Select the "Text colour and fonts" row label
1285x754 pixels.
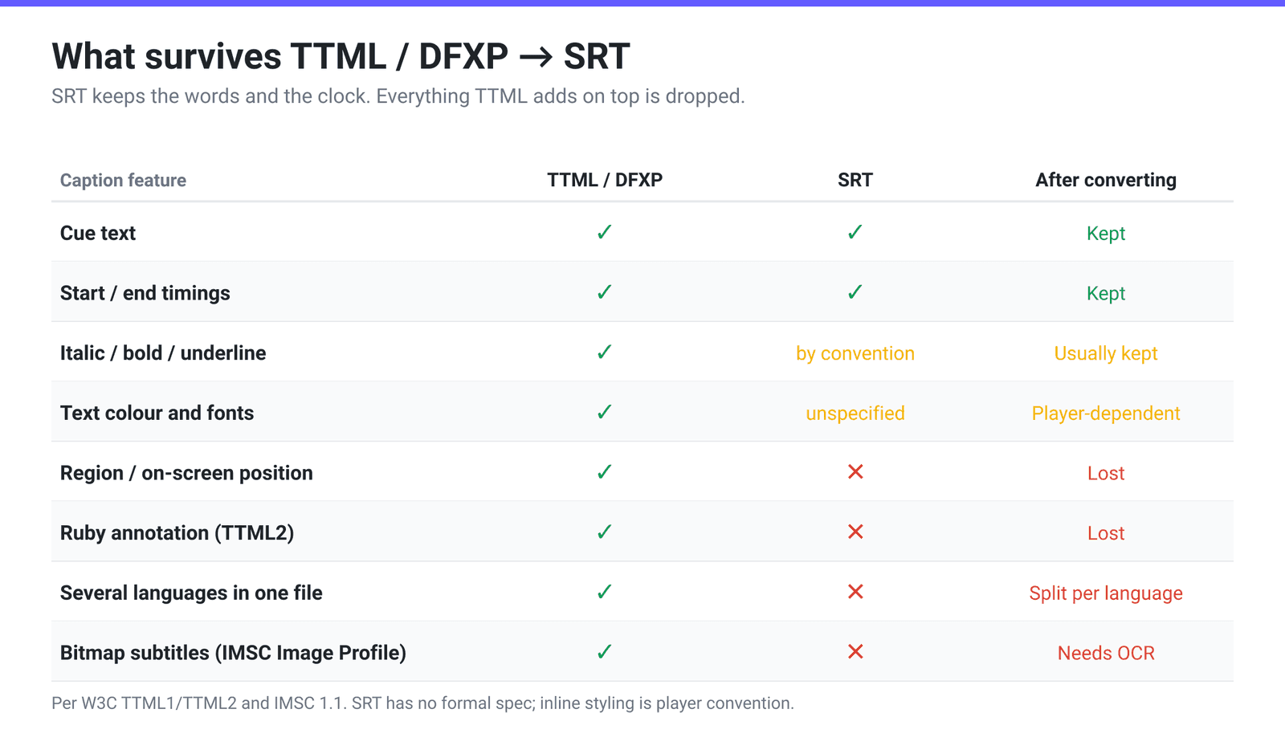pyautogui.click(x=157, y=413)
